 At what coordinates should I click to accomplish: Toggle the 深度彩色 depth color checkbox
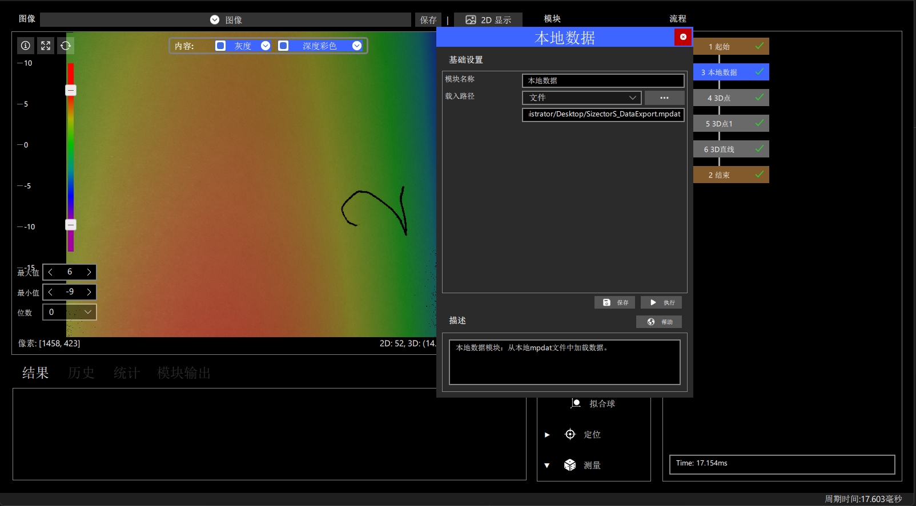click(283, 46)
